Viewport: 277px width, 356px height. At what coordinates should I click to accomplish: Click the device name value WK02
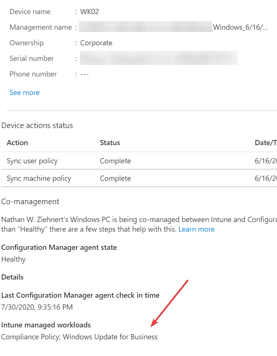[89, 12]
